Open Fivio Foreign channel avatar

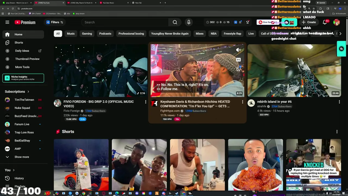[57, 103]
